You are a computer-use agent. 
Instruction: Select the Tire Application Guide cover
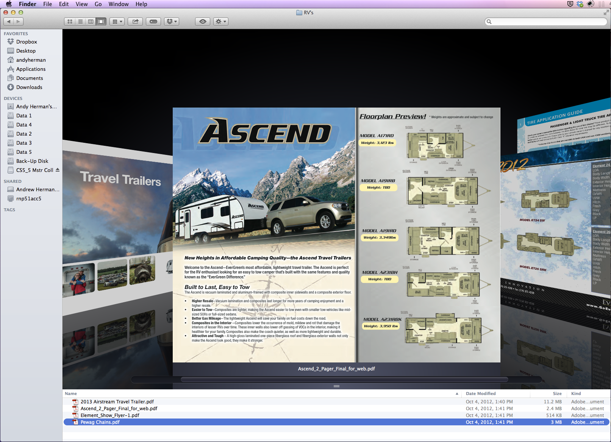point(564,125)
